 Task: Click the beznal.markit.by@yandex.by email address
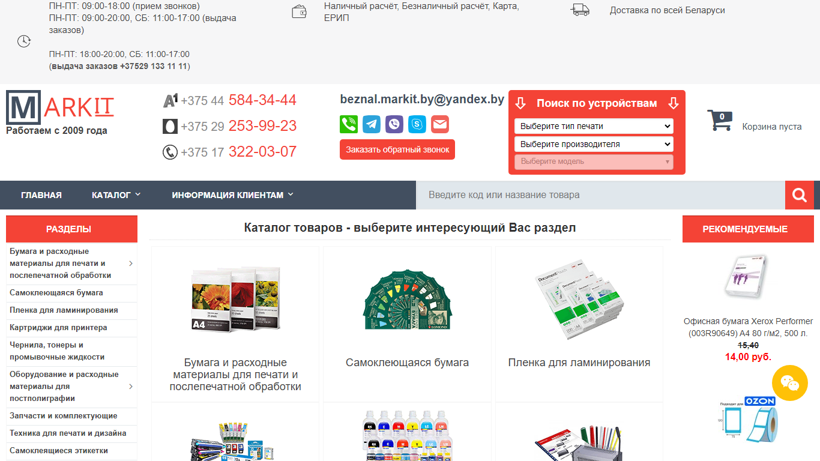tap(422, 100)
